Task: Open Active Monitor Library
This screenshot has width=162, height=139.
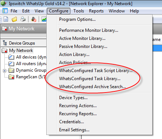Action: 99,38
